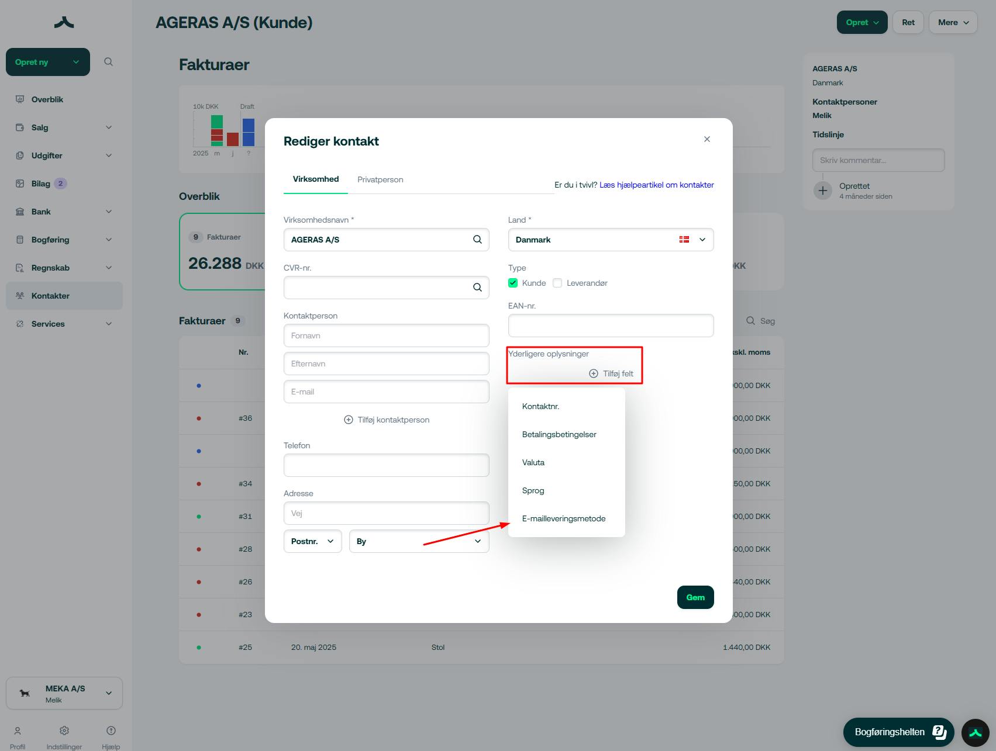This screenshot has height=751, width=996.
Task: Choose E-mailleveringsmetode from the field menu
Action: (x=566, y=518)
